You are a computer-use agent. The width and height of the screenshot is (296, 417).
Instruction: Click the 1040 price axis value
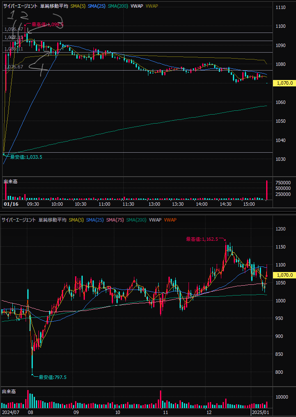coord(280,140)
